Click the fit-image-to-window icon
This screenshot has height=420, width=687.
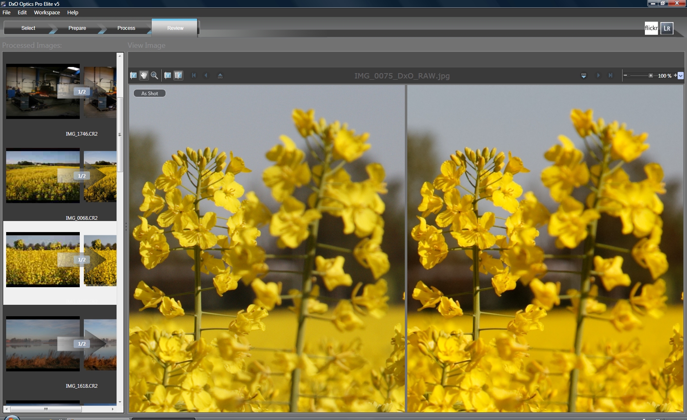click(x=133, y=75)
